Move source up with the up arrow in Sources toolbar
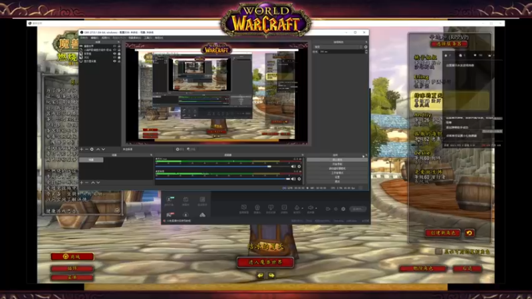 tap(98, 149)
